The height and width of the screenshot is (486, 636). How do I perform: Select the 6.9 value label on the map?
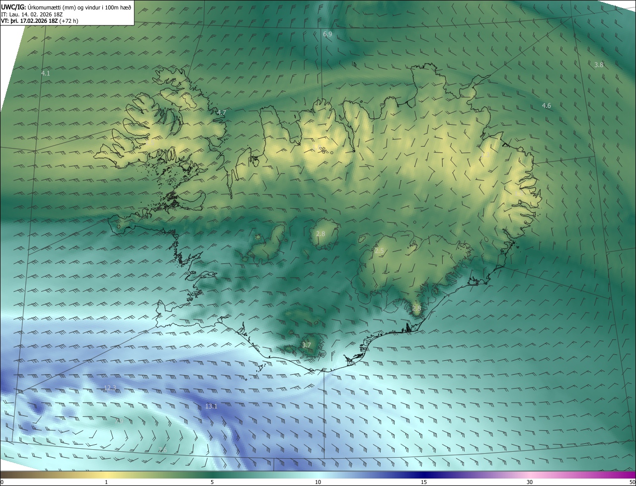click(327, 34)
